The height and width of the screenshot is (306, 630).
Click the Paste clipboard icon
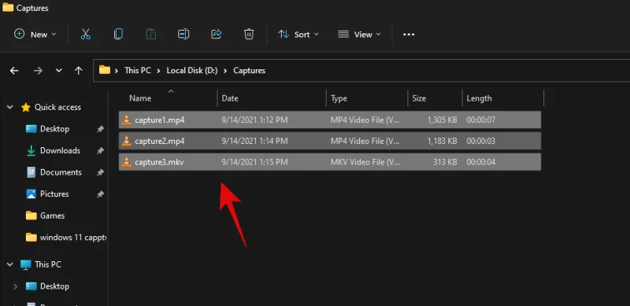150,35
